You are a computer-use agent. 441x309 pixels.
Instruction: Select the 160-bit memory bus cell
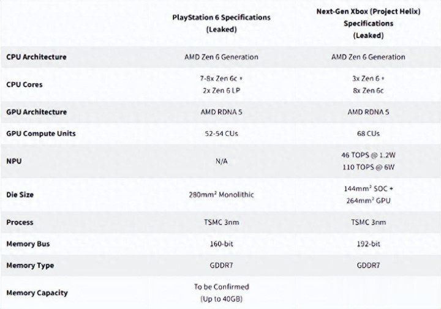221,244
